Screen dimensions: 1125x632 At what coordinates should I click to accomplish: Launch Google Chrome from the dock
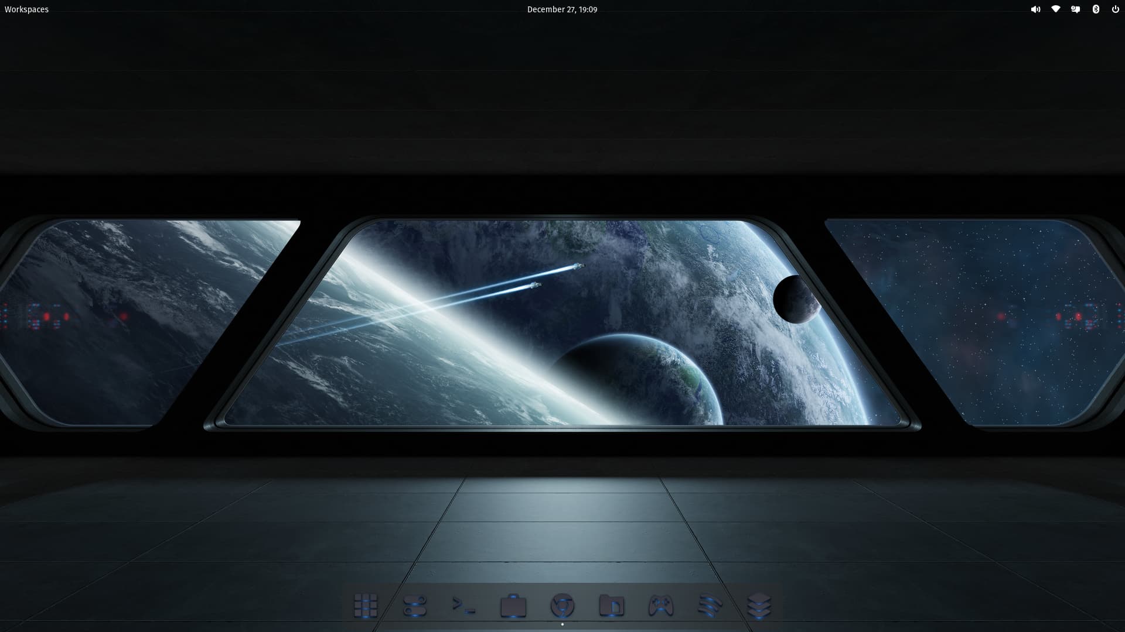click(562, 606)
